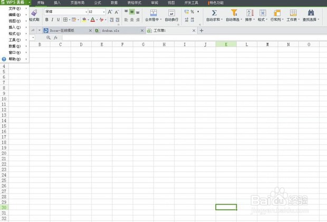Click the Merge and Center (合并居中) icon

pyautogui.click(x=153, y=13)
